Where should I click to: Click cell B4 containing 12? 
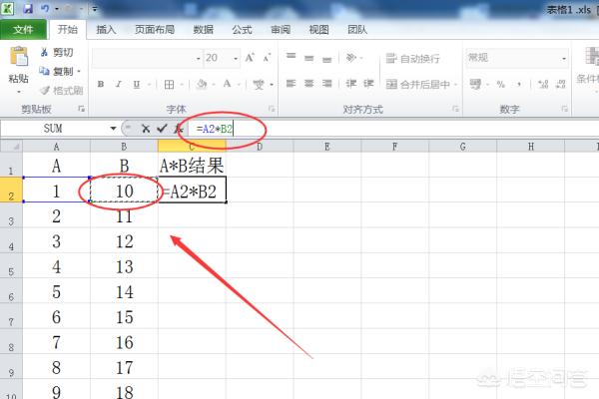point(124,241)
